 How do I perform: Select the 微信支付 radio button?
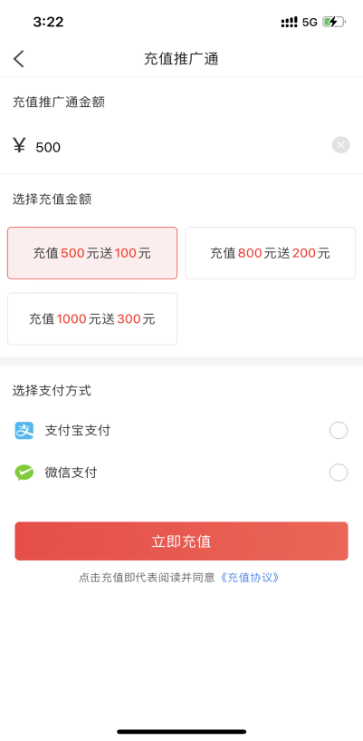pos(339,473)
